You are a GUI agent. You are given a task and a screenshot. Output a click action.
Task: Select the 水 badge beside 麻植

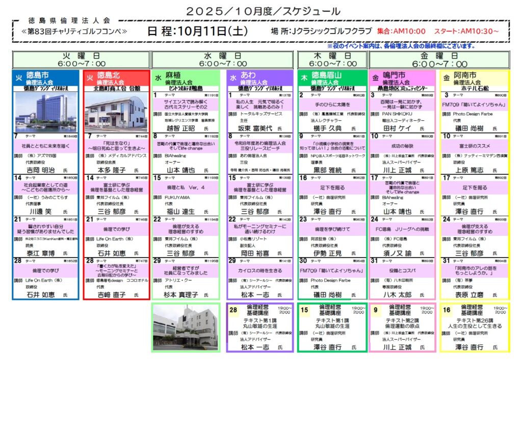159,77
